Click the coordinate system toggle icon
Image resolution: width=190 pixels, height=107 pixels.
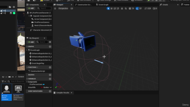click(x=122, y=9)
